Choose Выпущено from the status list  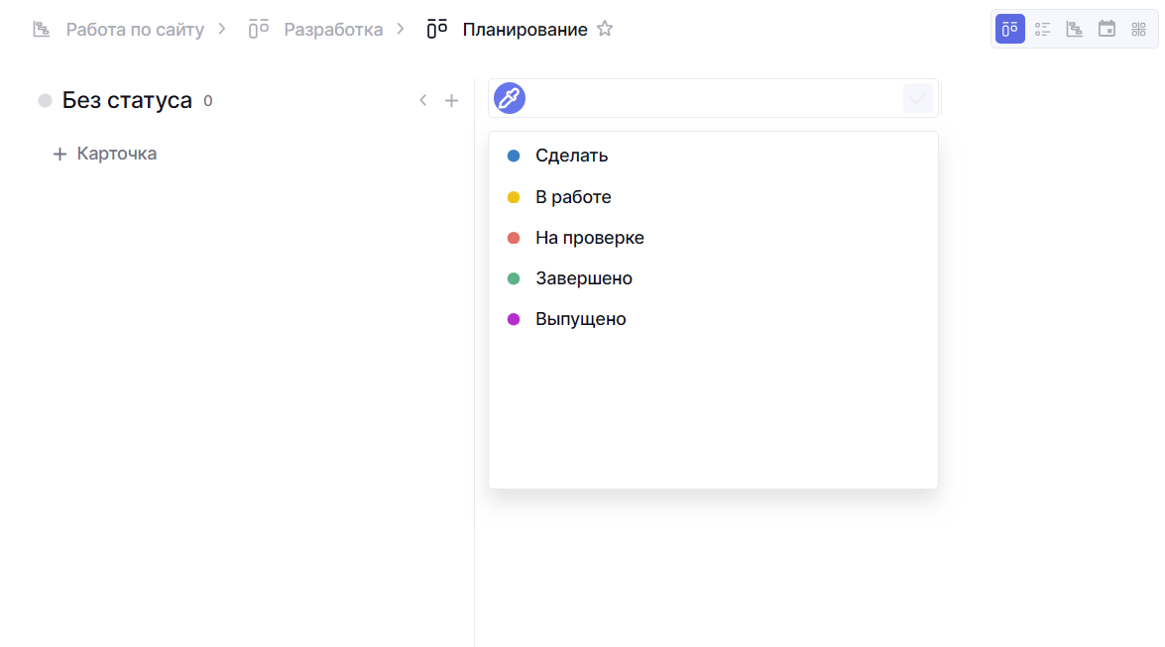click(x=580, y=319)
